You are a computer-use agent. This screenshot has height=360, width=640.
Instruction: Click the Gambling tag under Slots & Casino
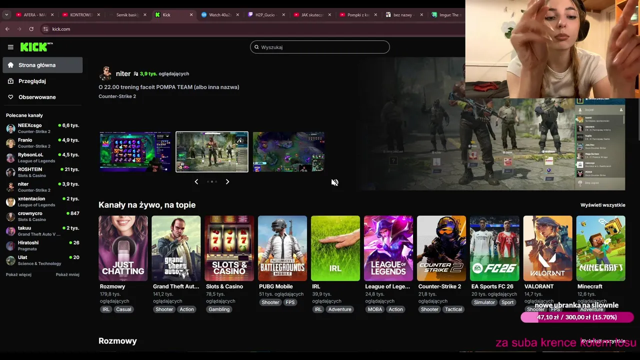click(x=219, y=309)
